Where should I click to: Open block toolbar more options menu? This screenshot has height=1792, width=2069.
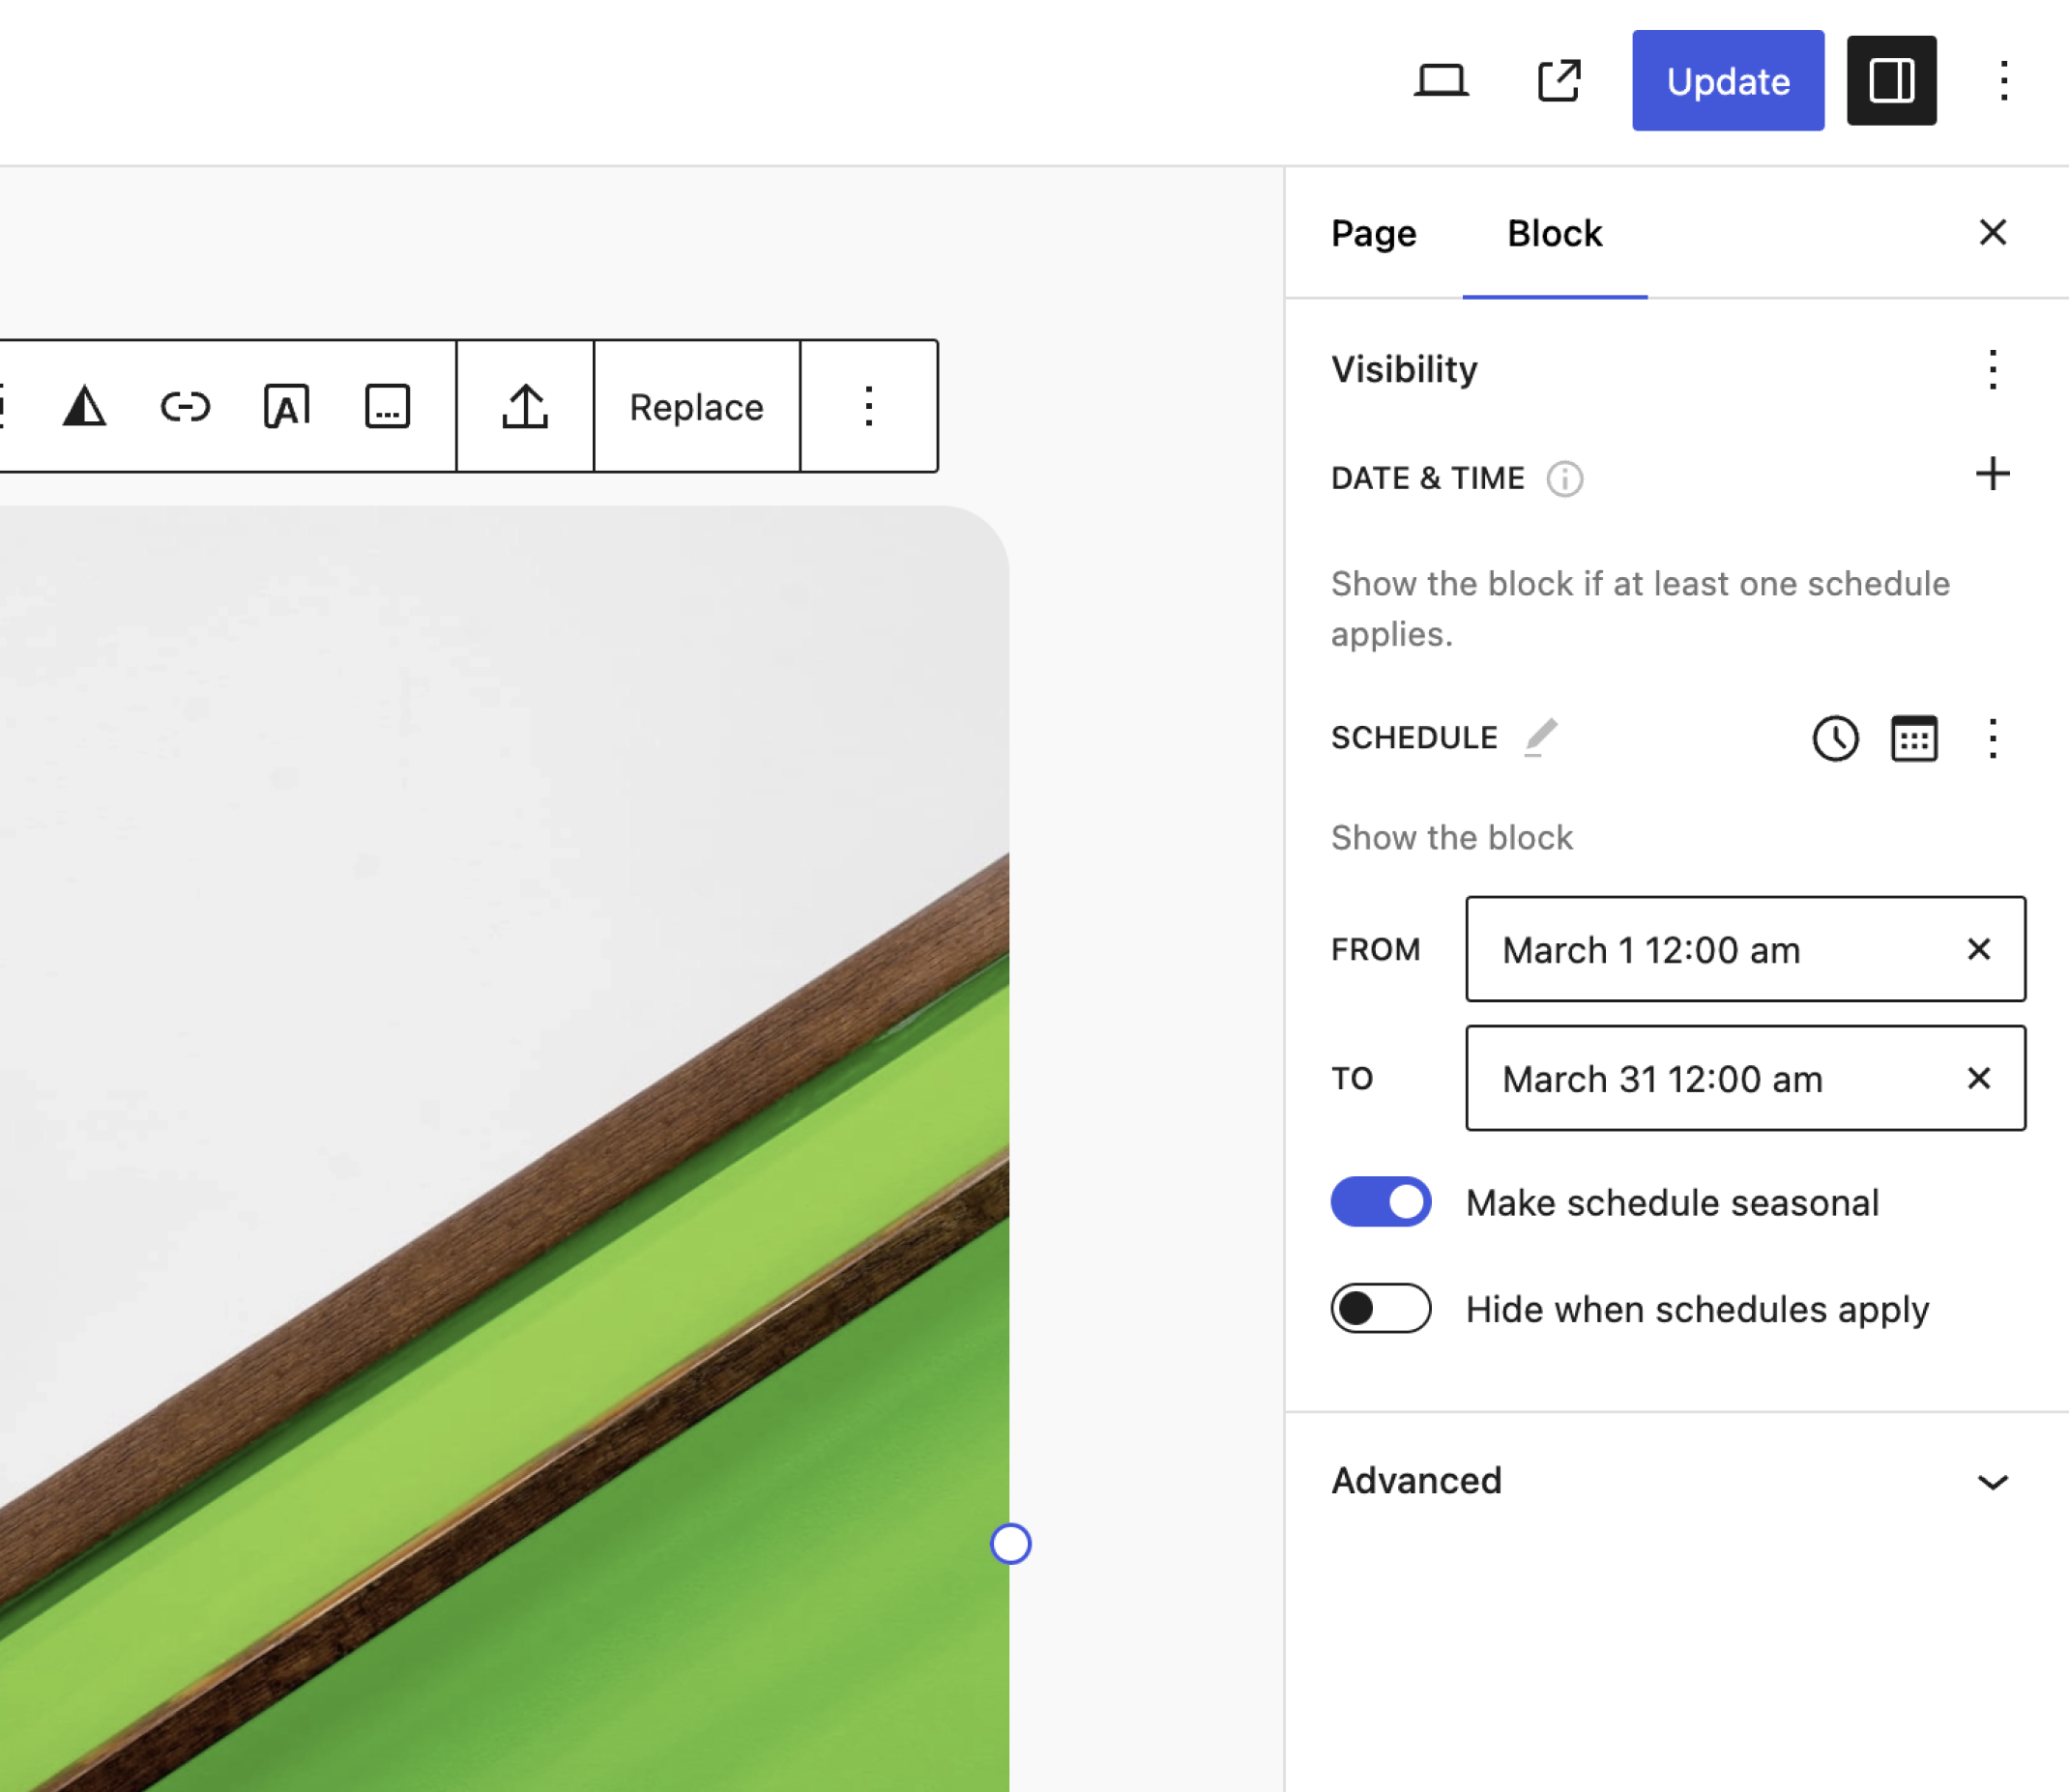[868, 406]
